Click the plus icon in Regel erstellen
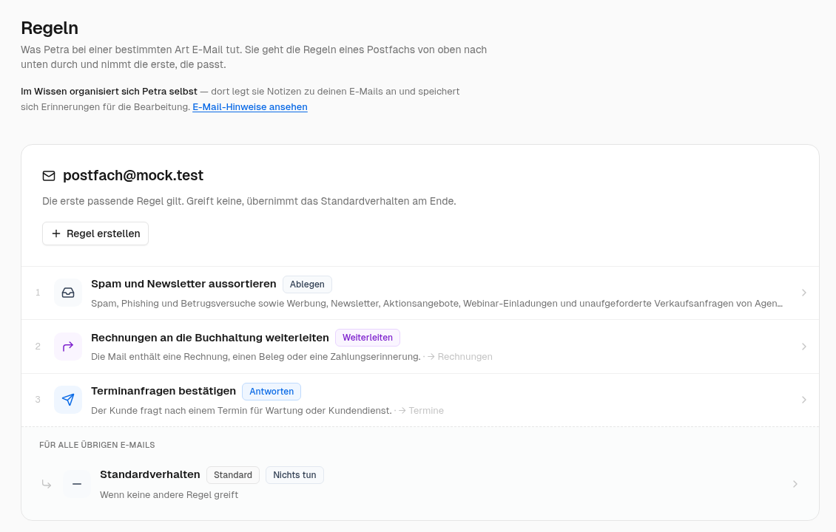 [56, 233]
